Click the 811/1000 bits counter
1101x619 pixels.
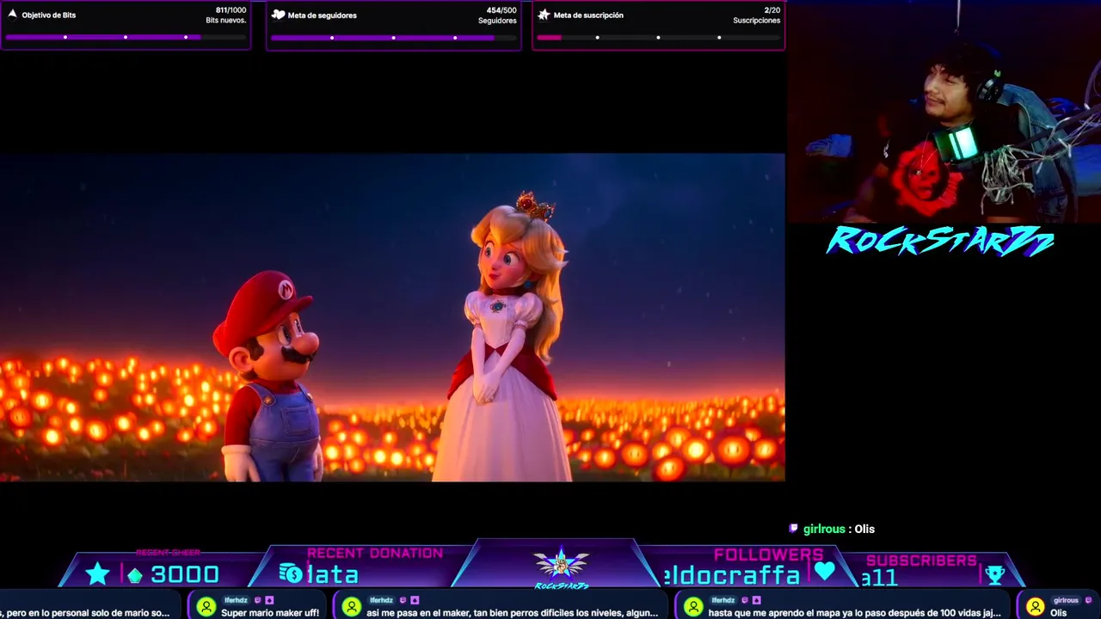231,10
